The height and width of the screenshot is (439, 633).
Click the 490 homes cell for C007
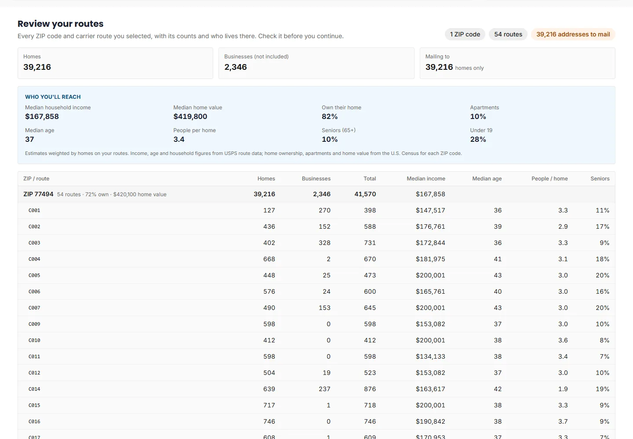point(269,308)
